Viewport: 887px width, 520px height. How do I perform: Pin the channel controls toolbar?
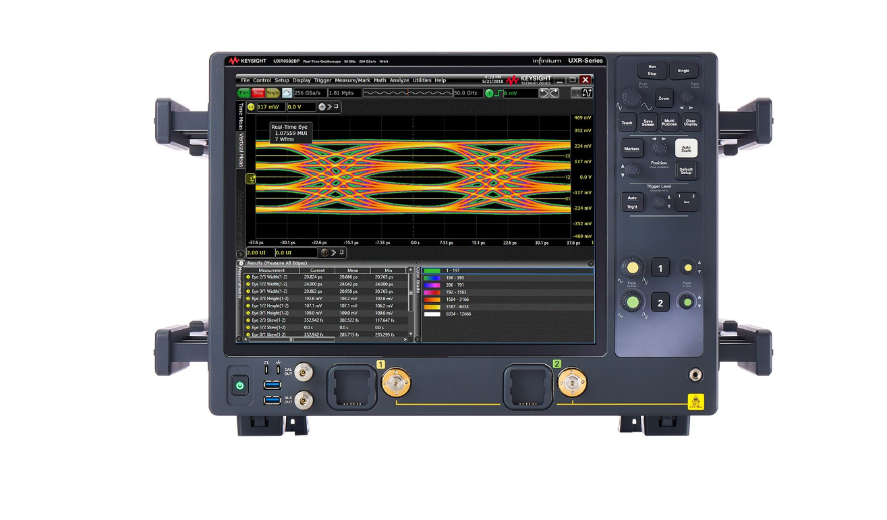tap(335, 107)
